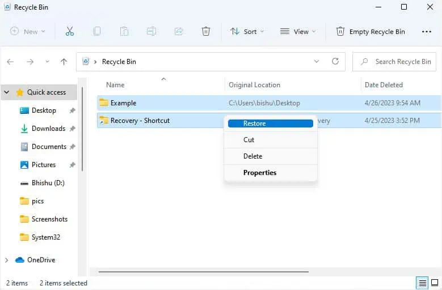Open Downloads in Quick access
This screenshot has height=290, width=442.
pyautogui.click(x=48, y=129)
